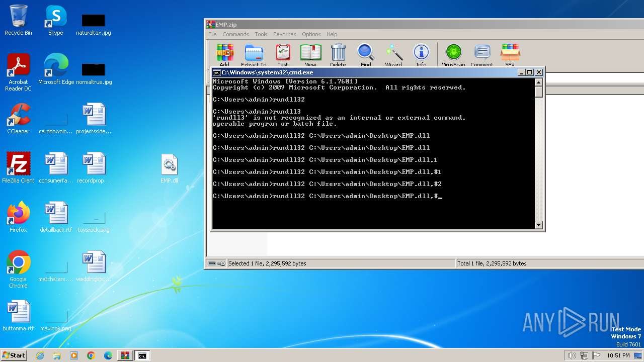This screenshot has height=362, width=644.
Task: Select the EMP.dll file on desktop
Action: pyautogui.click(x=169, y=168)
